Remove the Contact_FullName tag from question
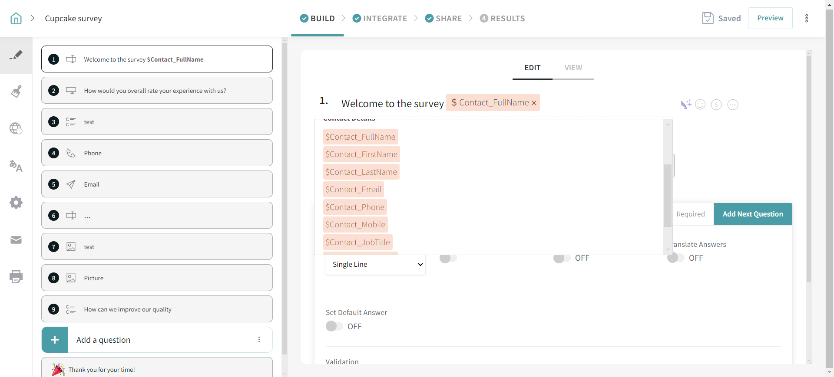 click(534, 103)
